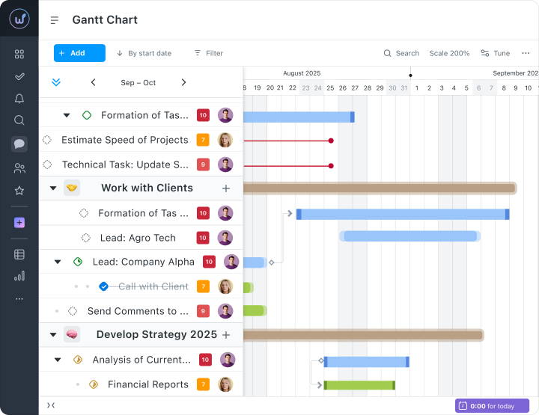This screenshot has width=539, height=415.
Task: Go to next period after Sep – Oct
Action: [183, 82]
